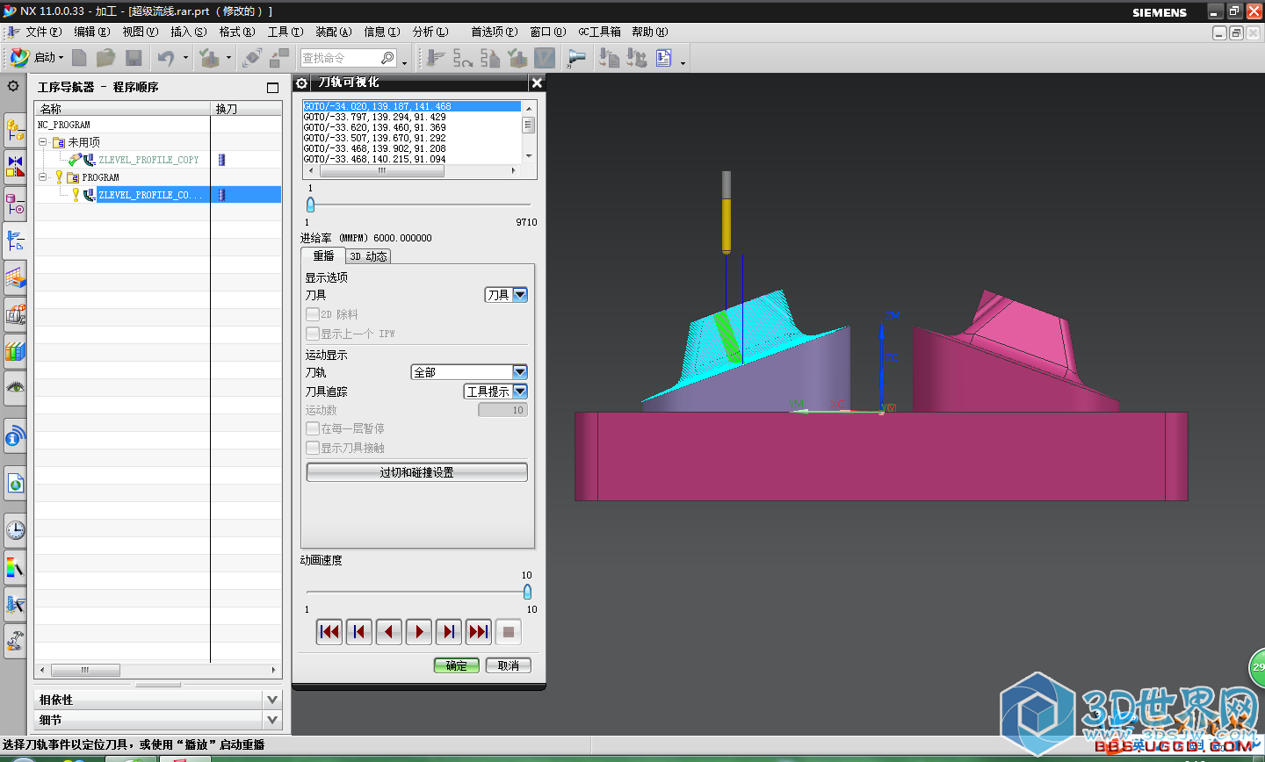The height and width of the screenshot is (762, 1265).
Task: Toggle the display previous IPW checkbox
Action: 312,334
